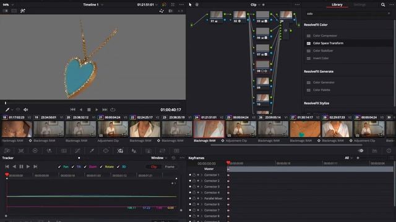Toggle Rotate tracking checkbox
The image size is (396, 222).
coord(101,166)
